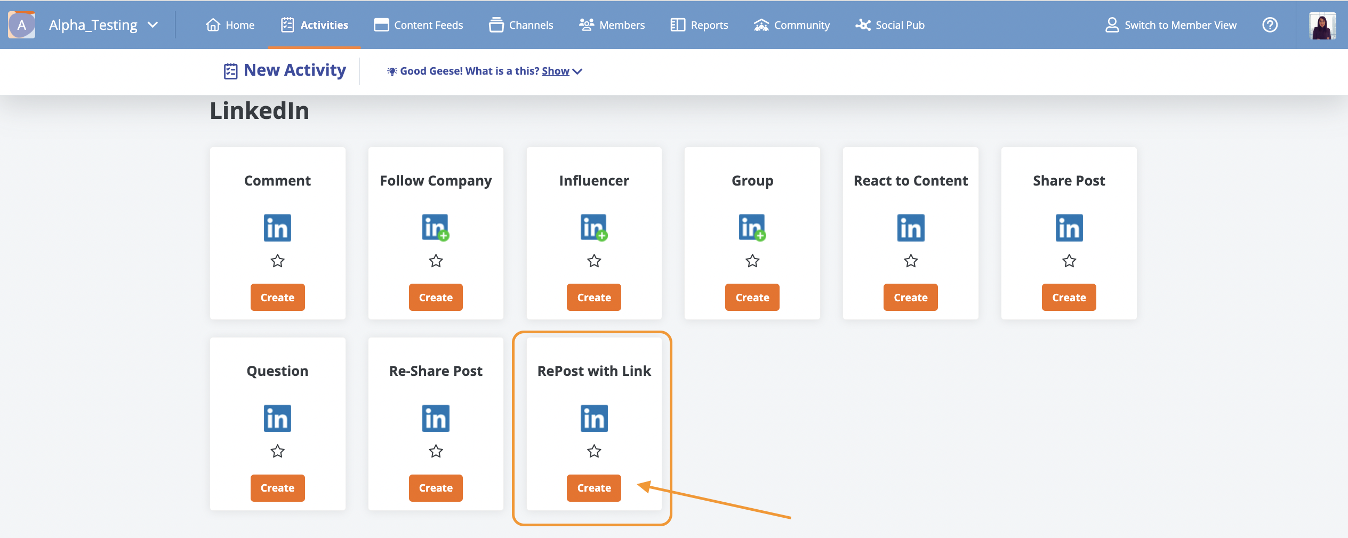Viewport: 1348px width, 538px height.
Task: Create an Influencer activity
Action: [594, 297]
